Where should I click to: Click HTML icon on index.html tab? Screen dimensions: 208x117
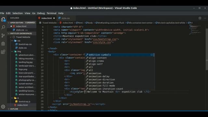pos(39,18)
